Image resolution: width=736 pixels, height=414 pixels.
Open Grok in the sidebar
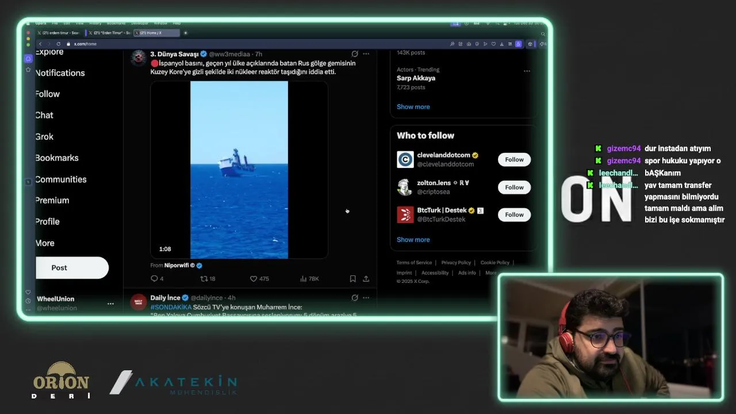click(x=44, y=137)
